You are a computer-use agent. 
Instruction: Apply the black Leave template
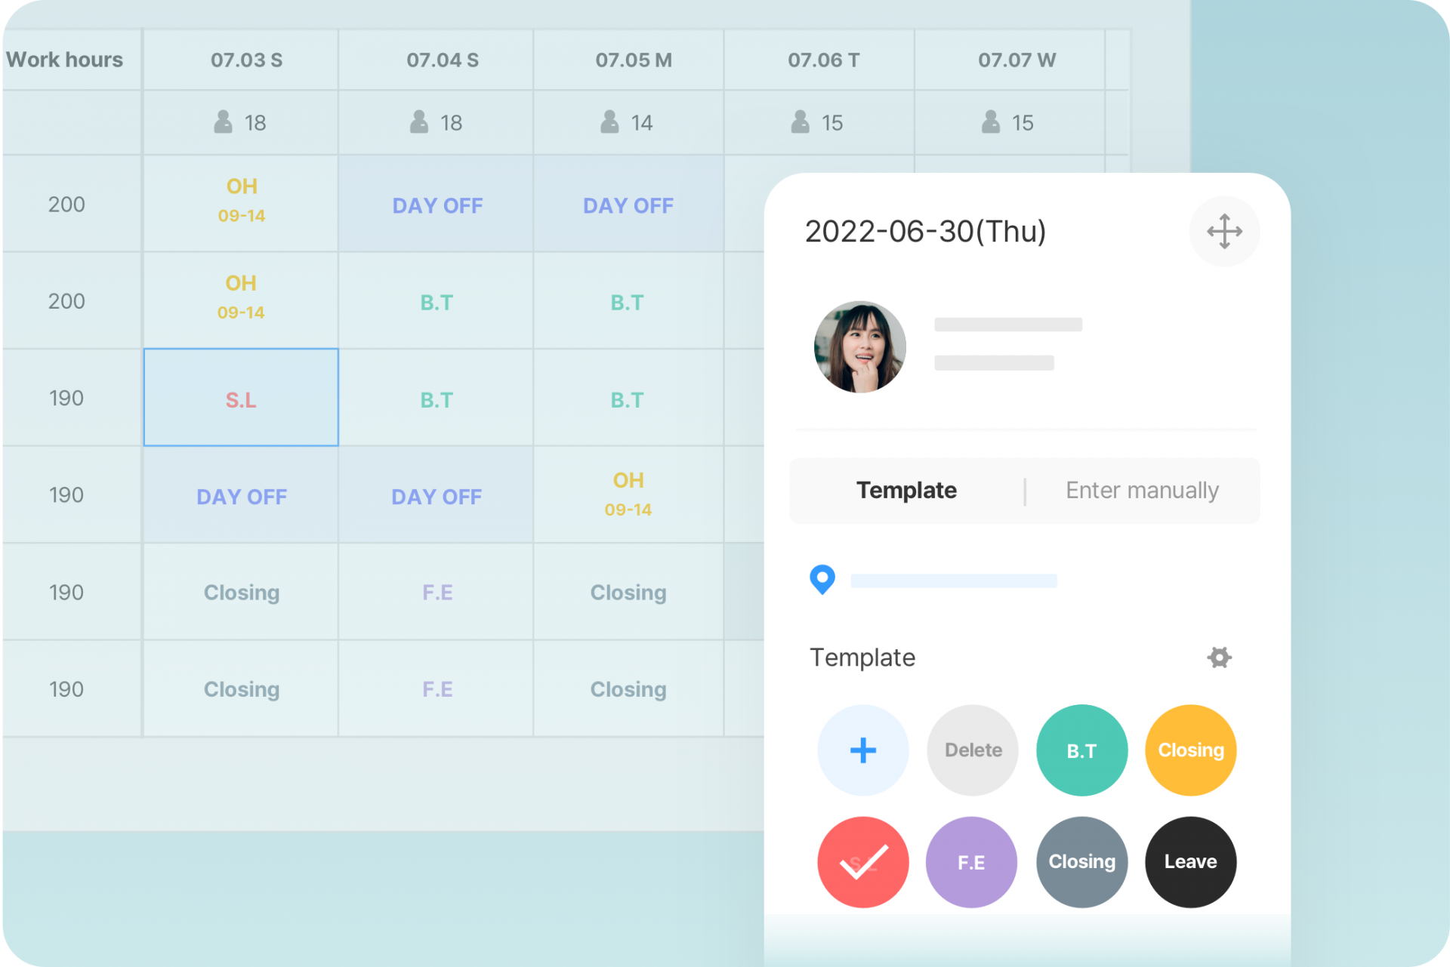tap(1191, 862)
